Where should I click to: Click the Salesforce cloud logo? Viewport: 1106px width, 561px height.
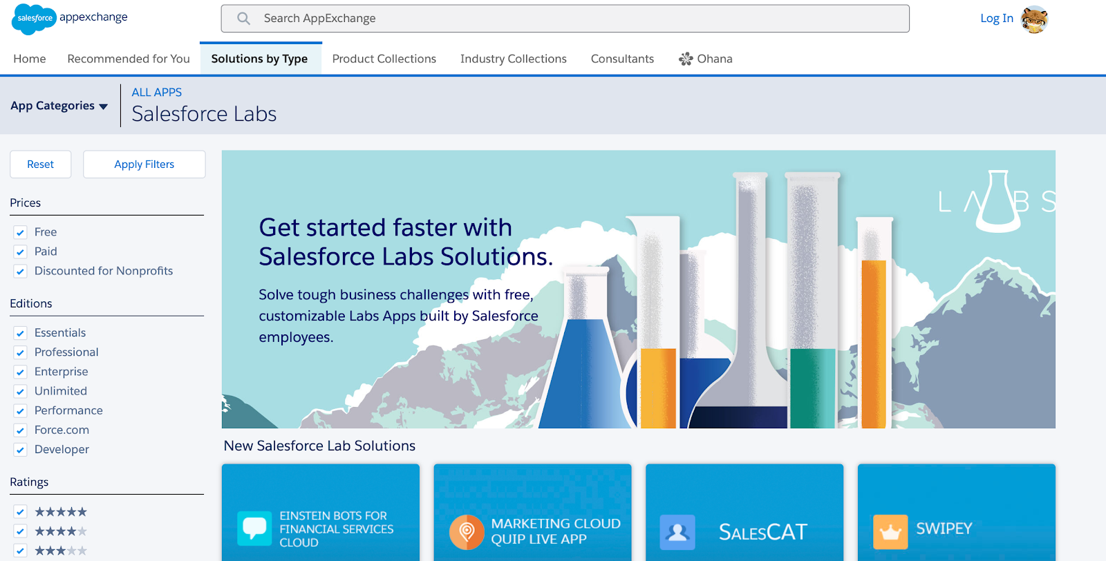pos(34,19)
